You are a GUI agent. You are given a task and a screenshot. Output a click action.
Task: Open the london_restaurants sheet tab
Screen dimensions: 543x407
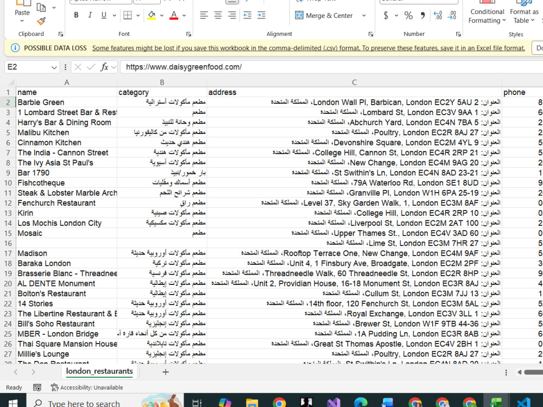click(x=99, y=371)
